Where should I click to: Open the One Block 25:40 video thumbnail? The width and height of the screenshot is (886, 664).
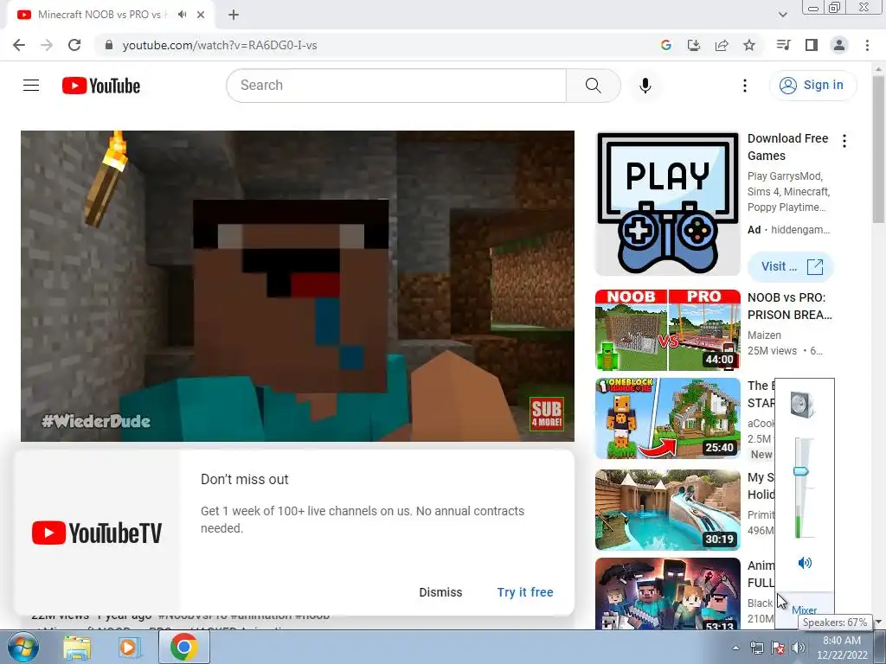(667, 418)
